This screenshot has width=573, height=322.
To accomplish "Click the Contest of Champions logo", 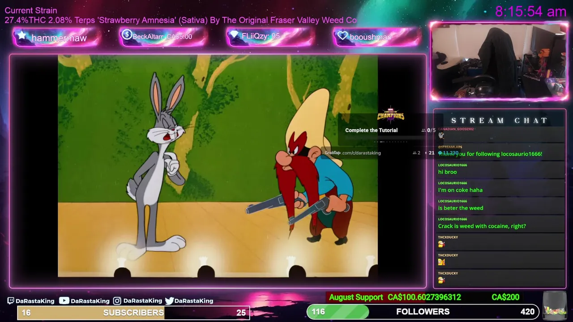I will 390,115.
